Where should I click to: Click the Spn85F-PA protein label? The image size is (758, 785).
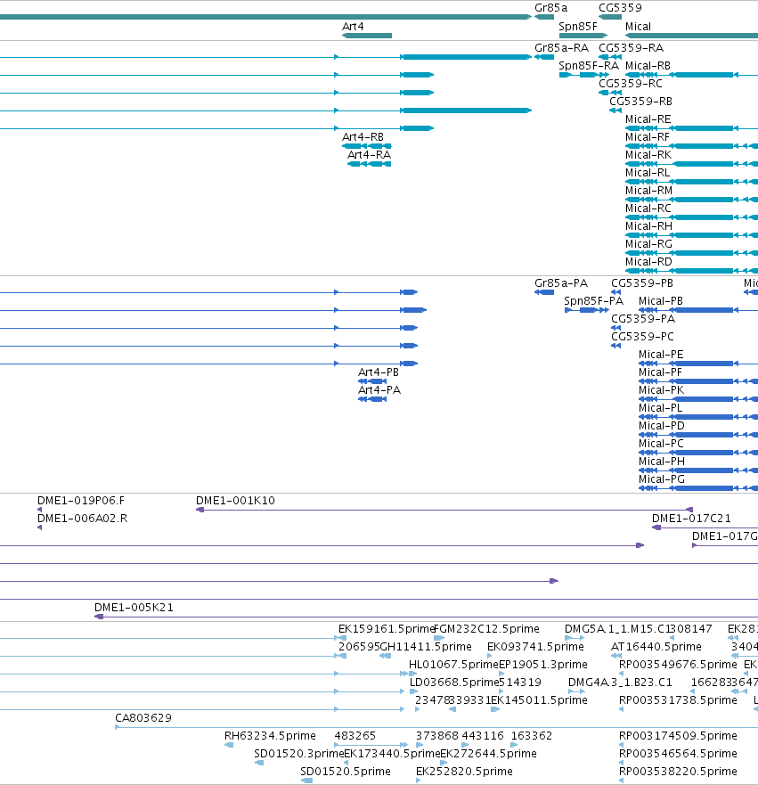(x=593, y=301)
